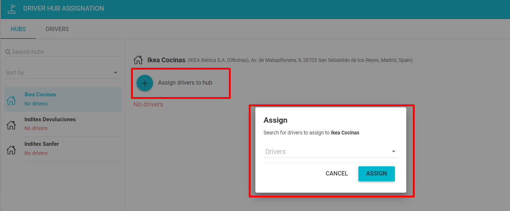Click the Drivers dropdown arrow
The width and height of the screenshot is (510, 211).
[393, 151]
